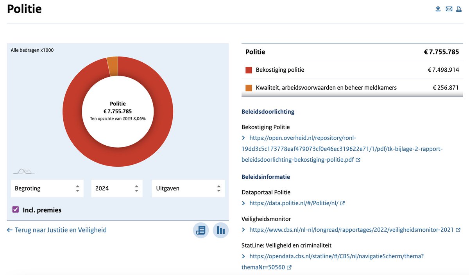Click the external link icon after data.politie.nl URL
The width and height of the screenshot is (469, 275).
point(342,203)
